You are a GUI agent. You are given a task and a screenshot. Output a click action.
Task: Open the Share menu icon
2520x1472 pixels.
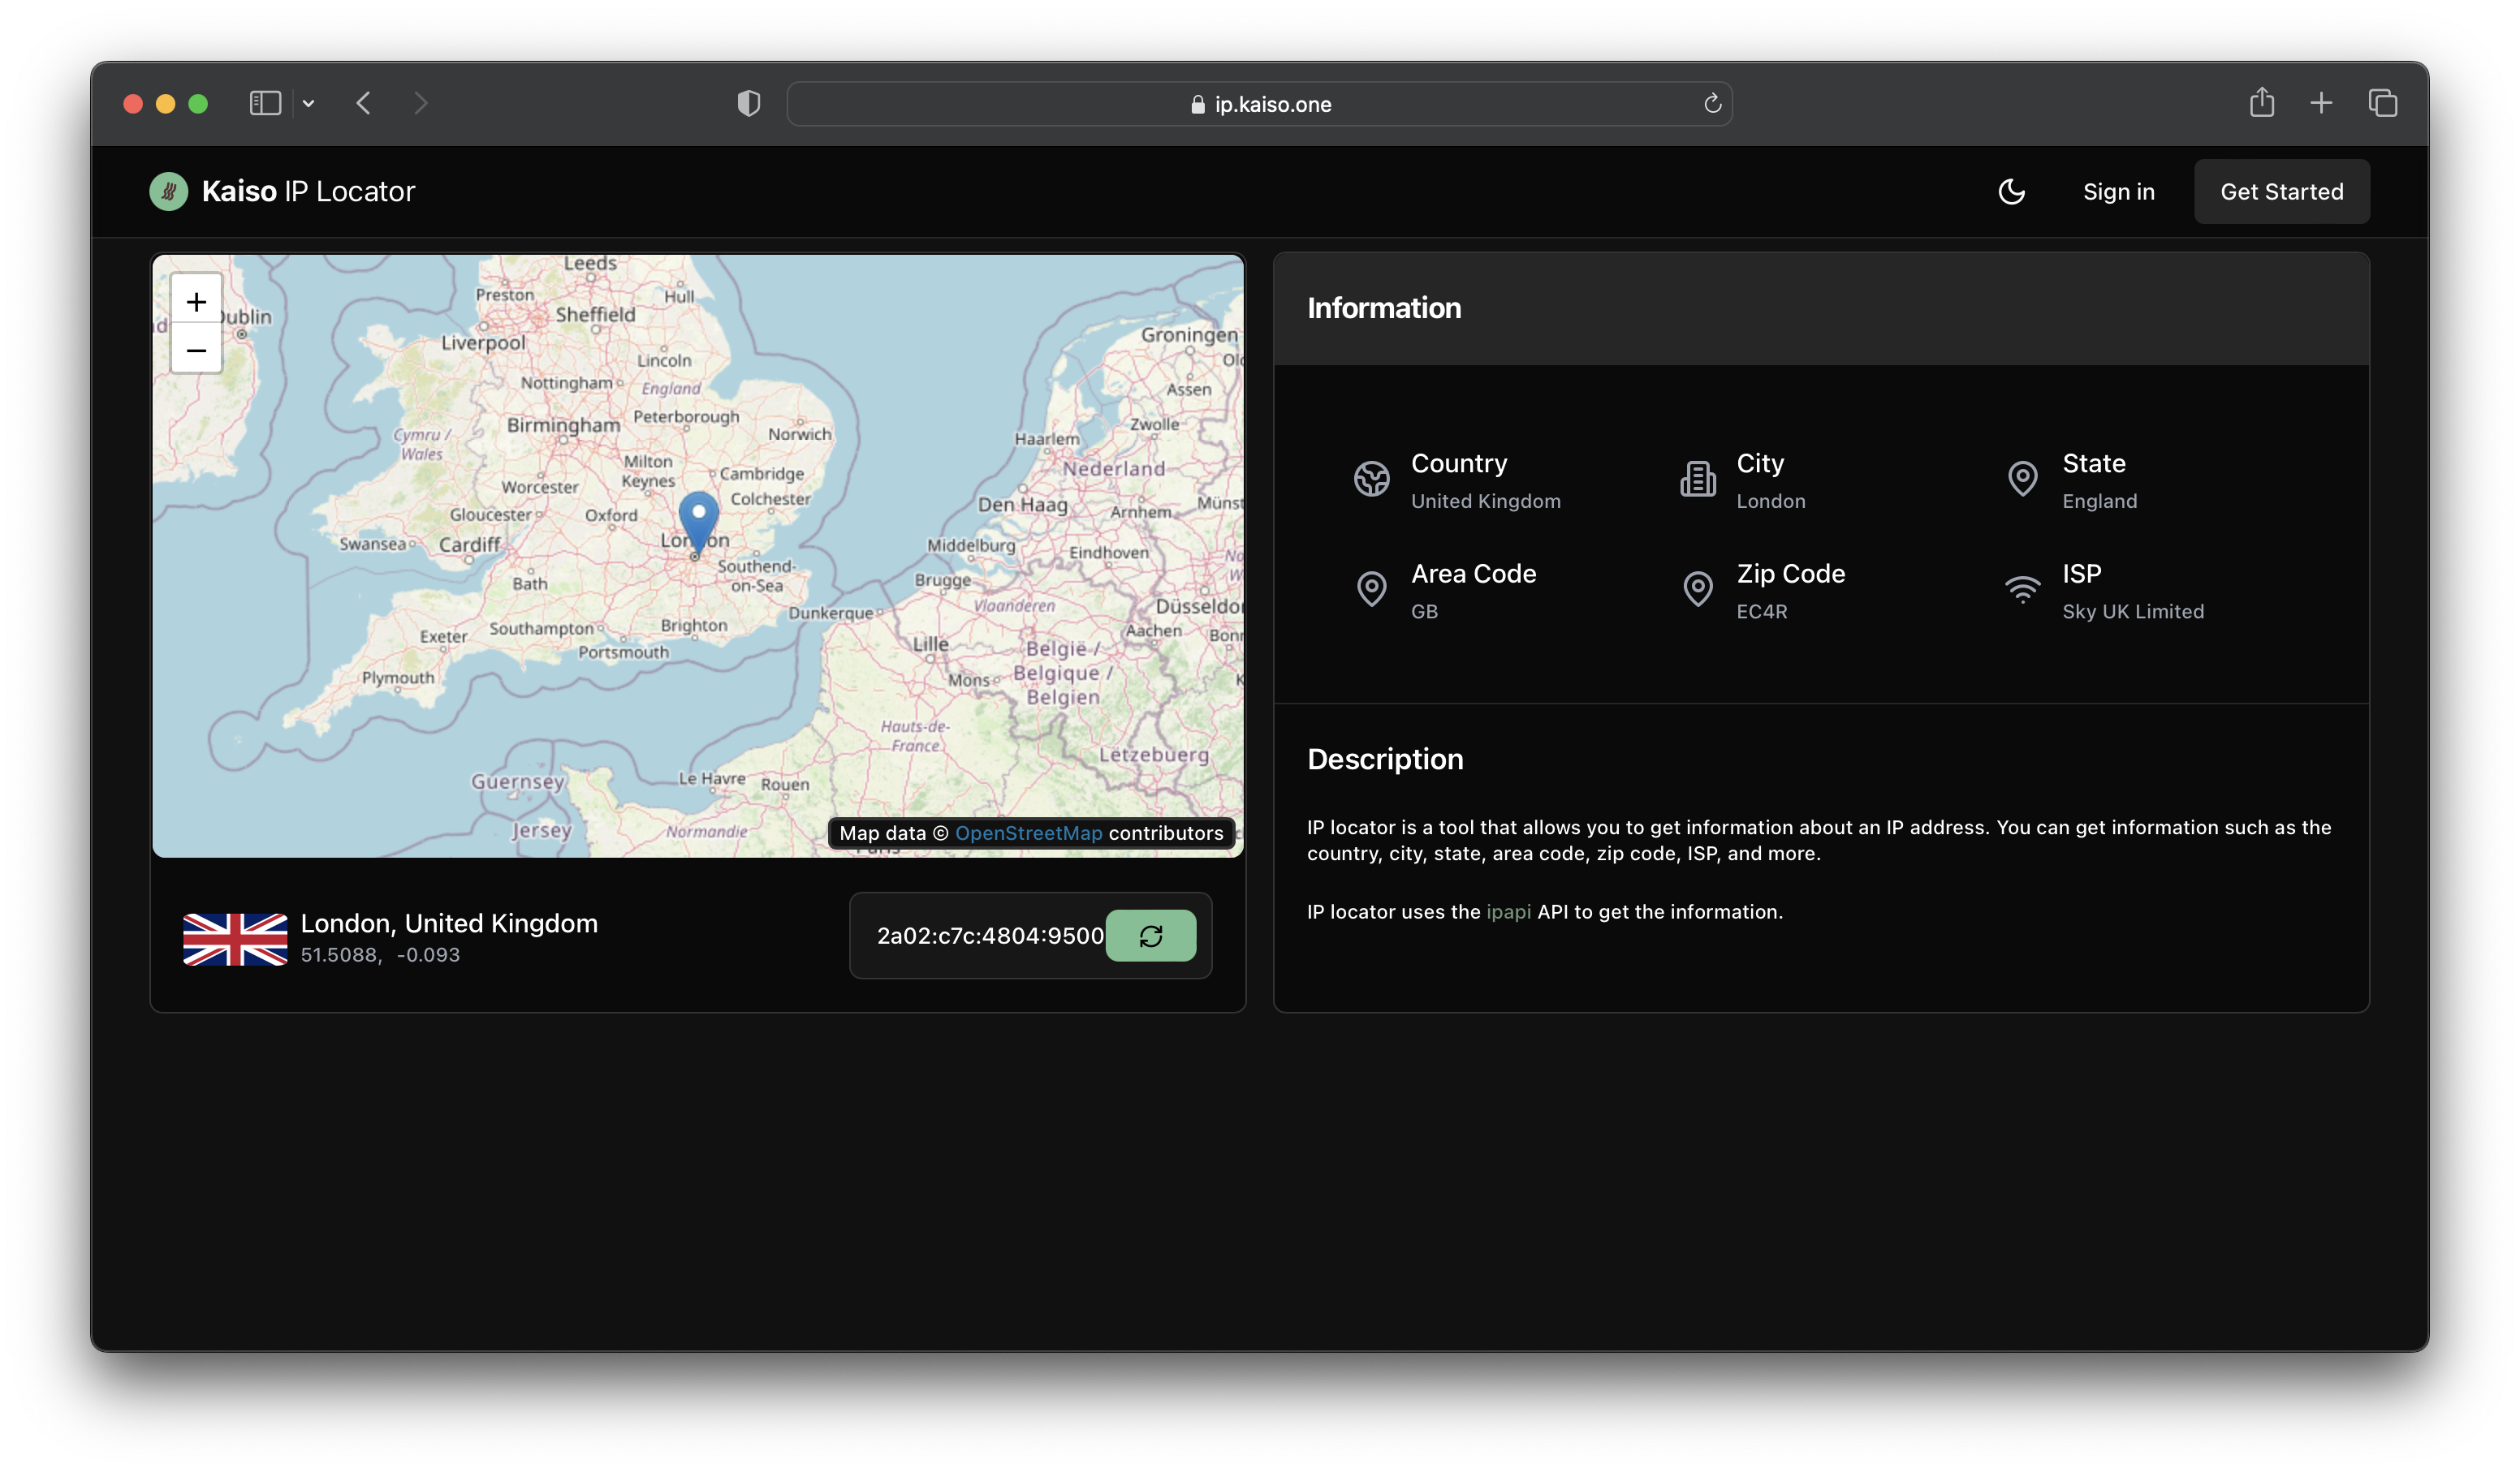pos(2262,103)
